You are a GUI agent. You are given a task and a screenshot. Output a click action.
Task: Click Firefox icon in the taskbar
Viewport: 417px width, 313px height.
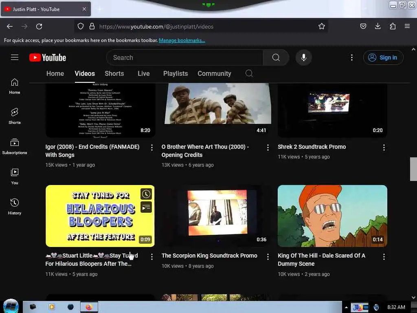(89, 307)
